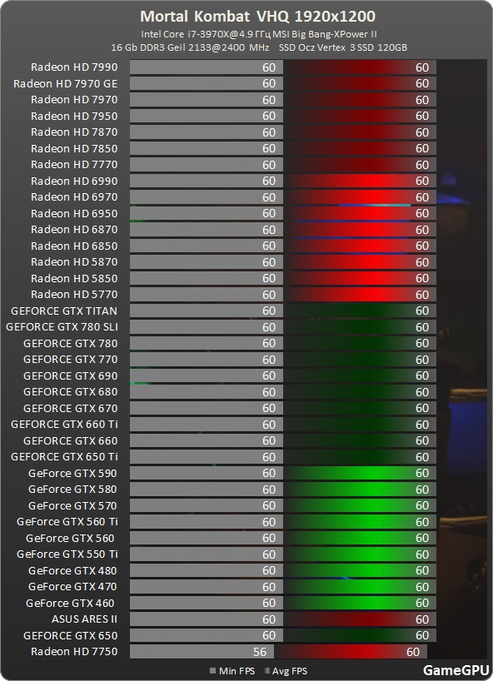Select the "Radeon HD 7970" row label

(x=74, y=99)
